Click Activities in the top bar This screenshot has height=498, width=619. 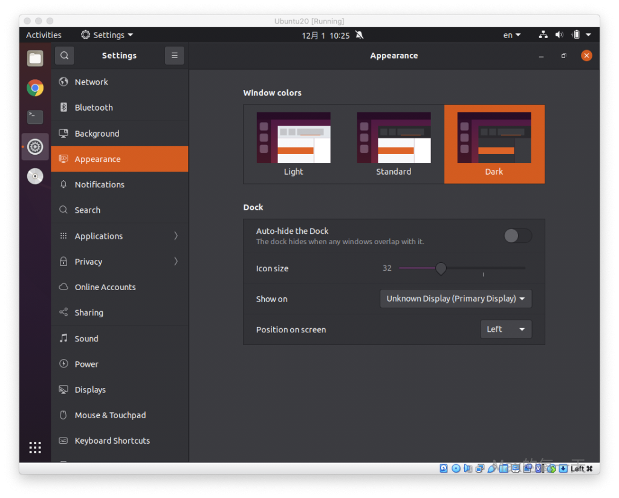point(44,35)
